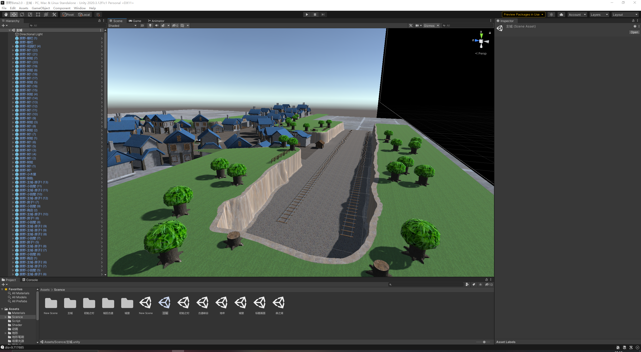Toggle 2D view mode
Screen dimensions: 641x352
coord(142,25)
